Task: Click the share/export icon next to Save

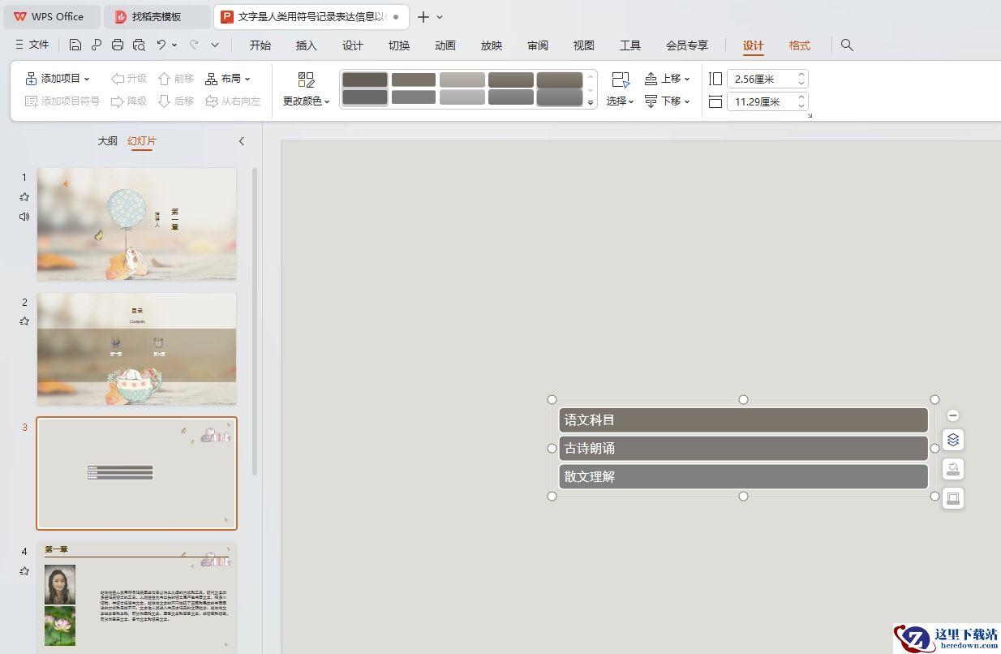Action: 97,45
